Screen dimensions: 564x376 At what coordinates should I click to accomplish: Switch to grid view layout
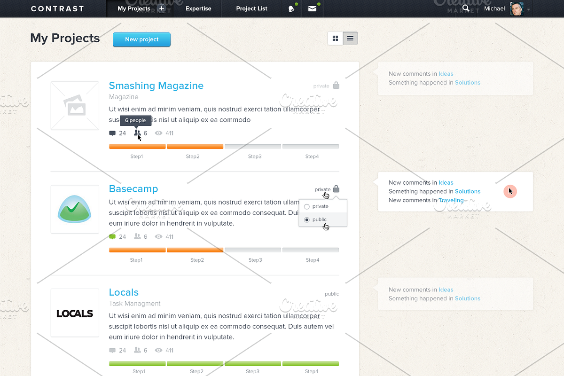pyautogui.click(x=336, y=39)
